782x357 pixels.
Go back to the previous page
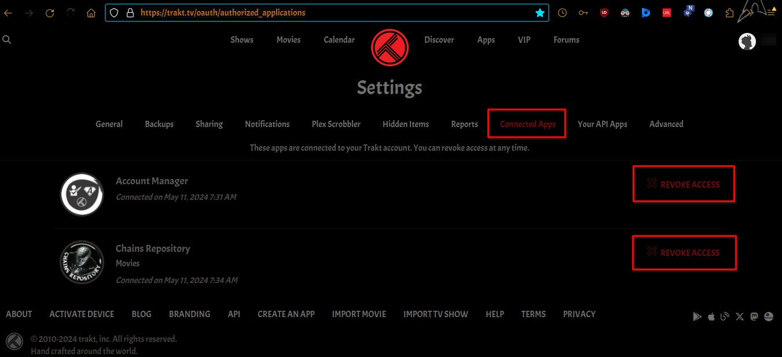pyautogui.click(x=8, y=13)
